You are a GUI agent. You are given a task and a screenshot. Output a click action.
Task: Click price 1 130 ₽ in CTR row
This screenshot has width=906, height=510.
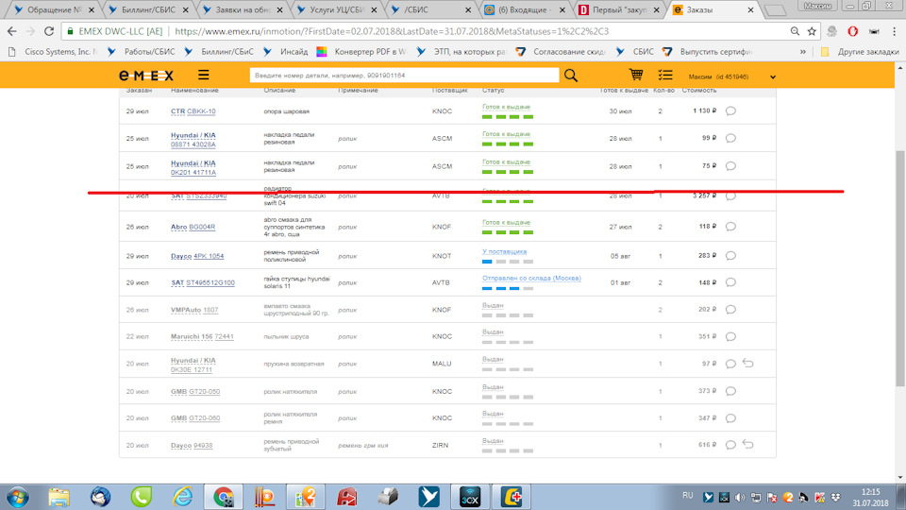click(x=705, y=110)
